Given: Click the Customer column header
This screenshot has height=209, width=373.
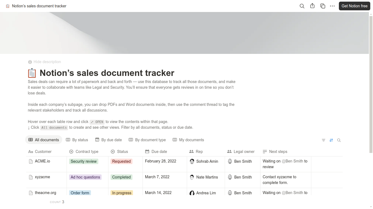Looking at the screenshot, I should [46, 152].
